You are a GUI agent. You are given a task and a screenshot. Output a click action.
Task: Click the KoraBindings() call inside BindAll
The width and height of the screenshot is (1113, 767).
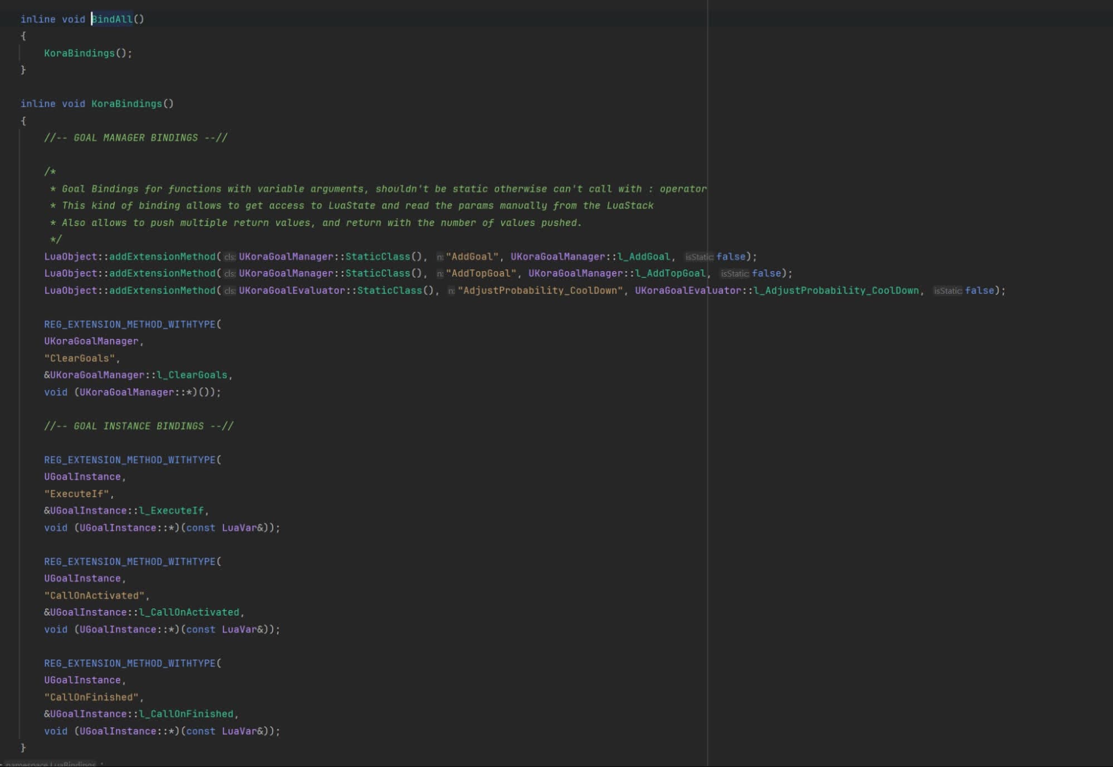point(88,53)
